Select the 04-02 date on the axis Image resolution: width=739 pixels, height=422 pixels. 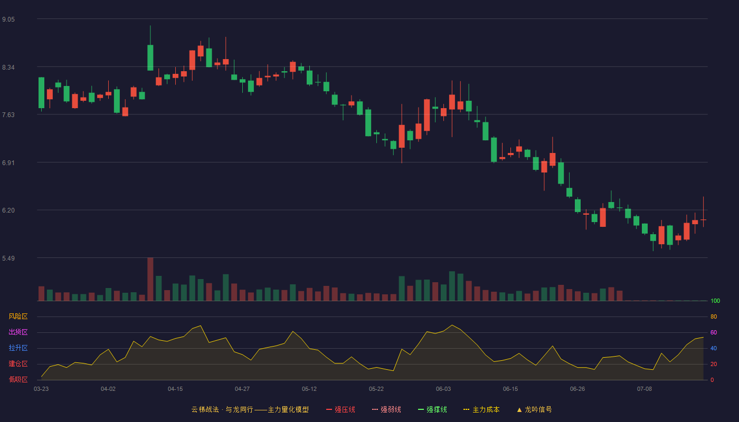[108, 389]
